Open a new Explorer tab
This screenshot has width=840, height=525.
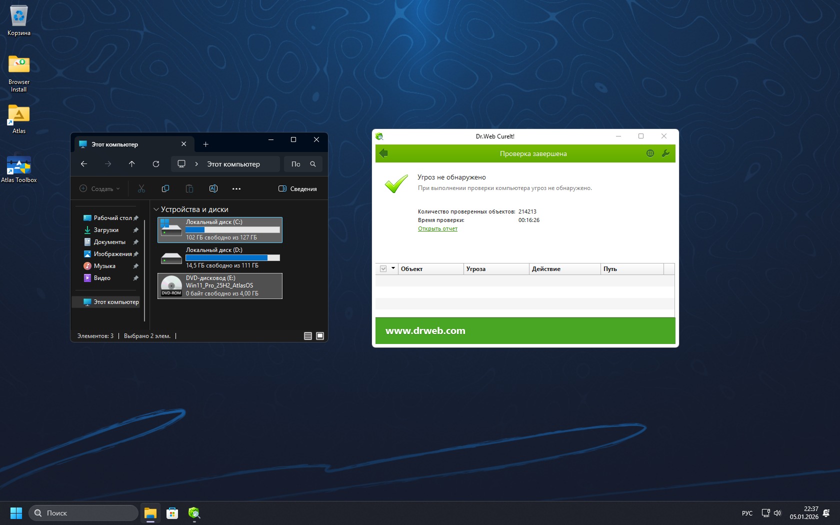(x=205, y=144)
